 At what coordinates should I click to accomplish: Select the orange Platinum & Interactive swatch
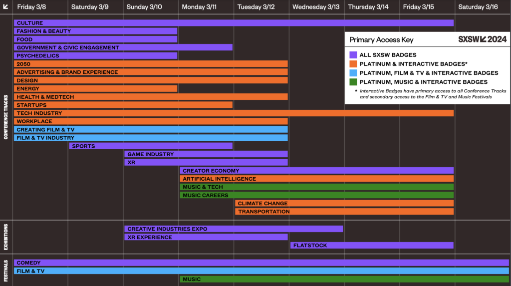pyautogui.click(x=353, y=64)
